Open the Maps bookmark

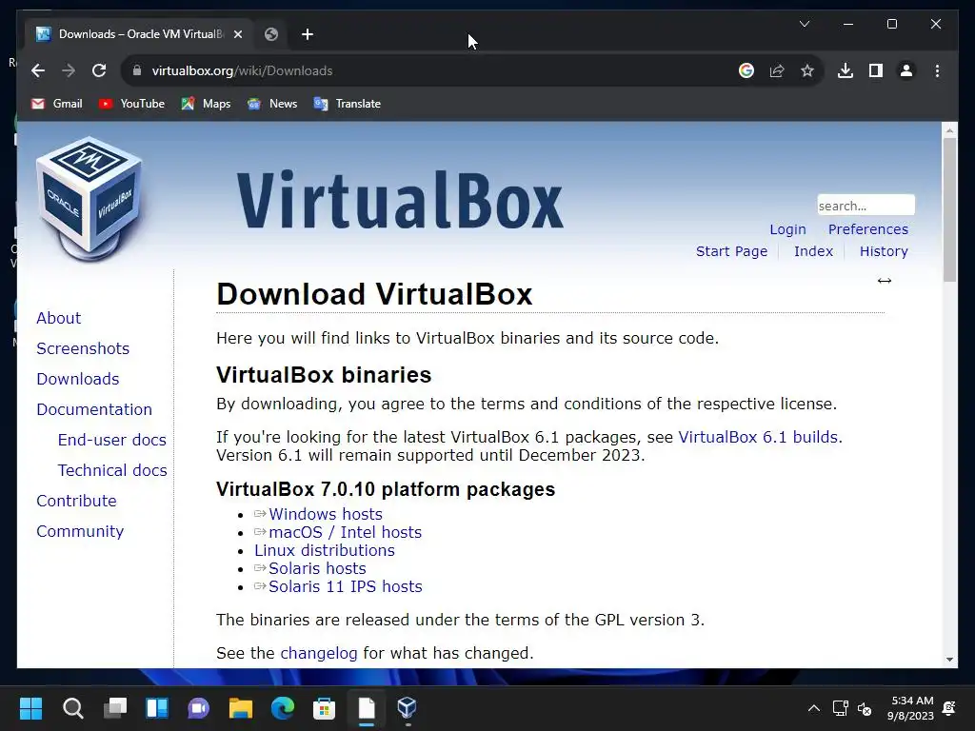[206, 104]
